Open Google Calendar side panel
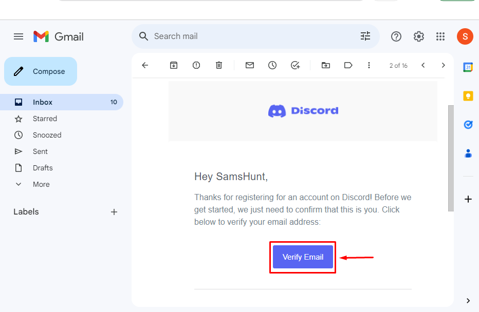This screenshot has height=312, width=479. 468,67
